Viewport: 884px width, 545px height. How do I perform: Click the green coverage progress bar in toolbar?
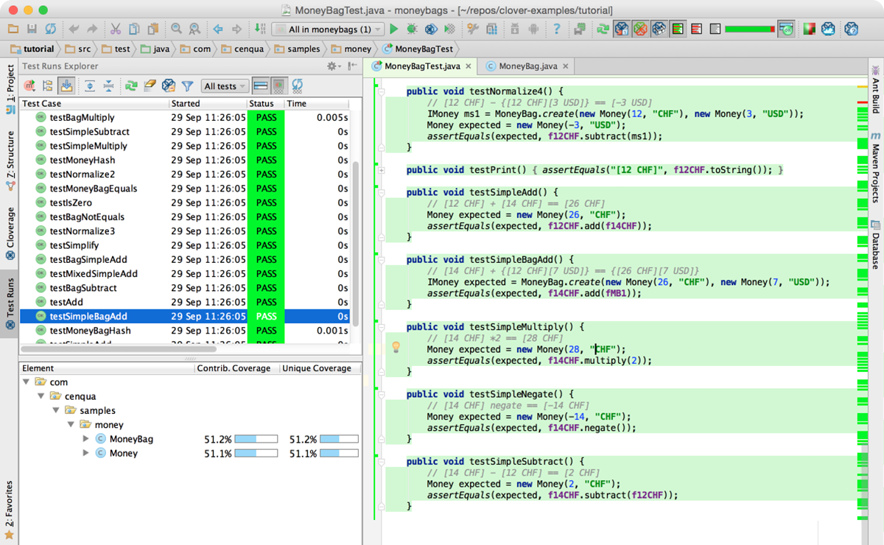(x=749, y=29)
